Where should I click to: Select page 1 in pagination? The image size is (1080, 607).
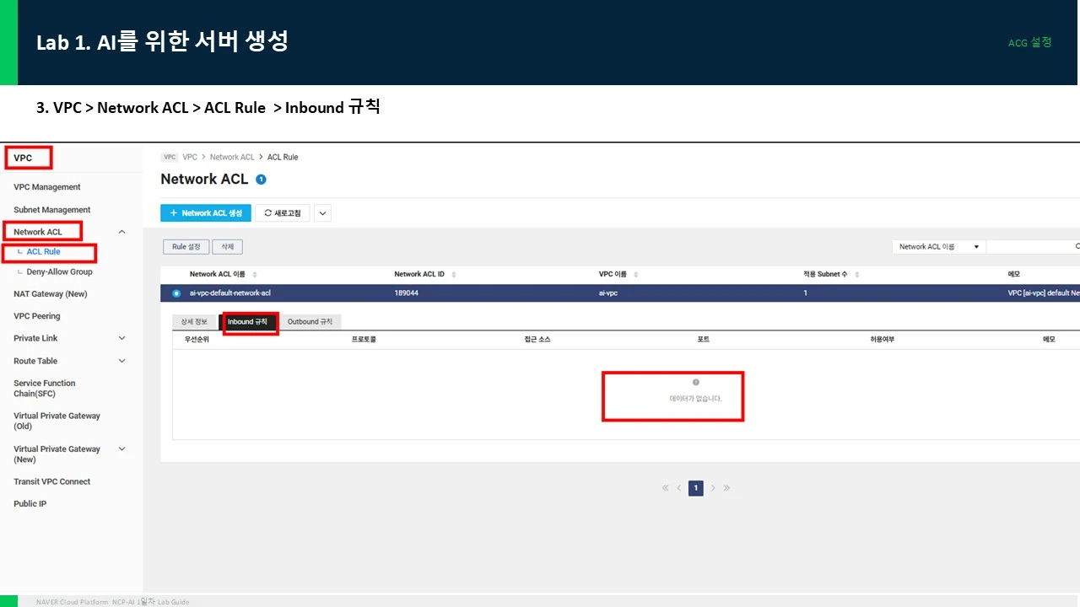696,488
